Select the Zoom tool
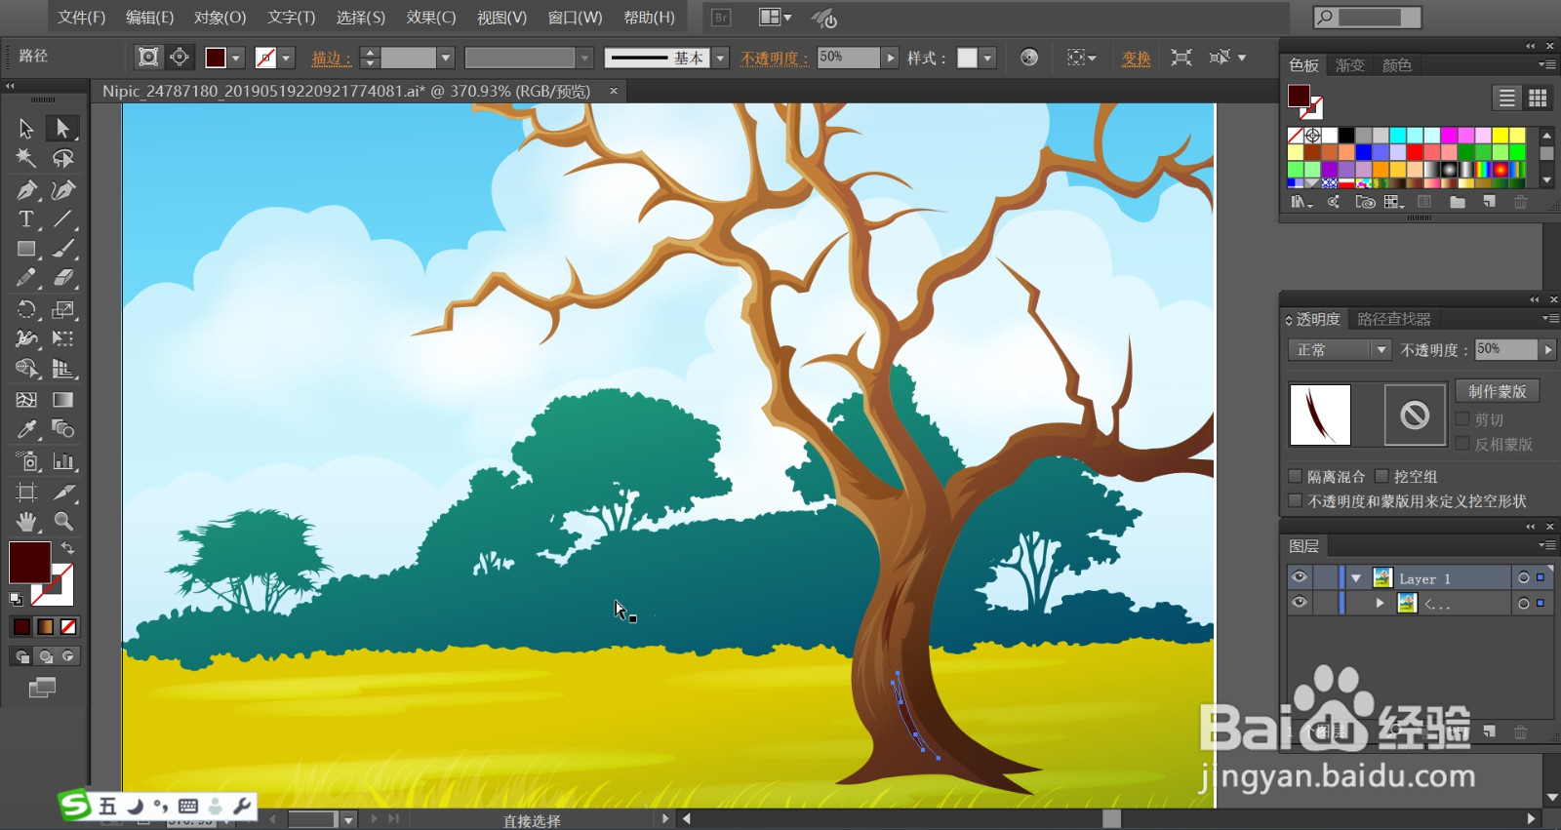 tap(62, 521)
